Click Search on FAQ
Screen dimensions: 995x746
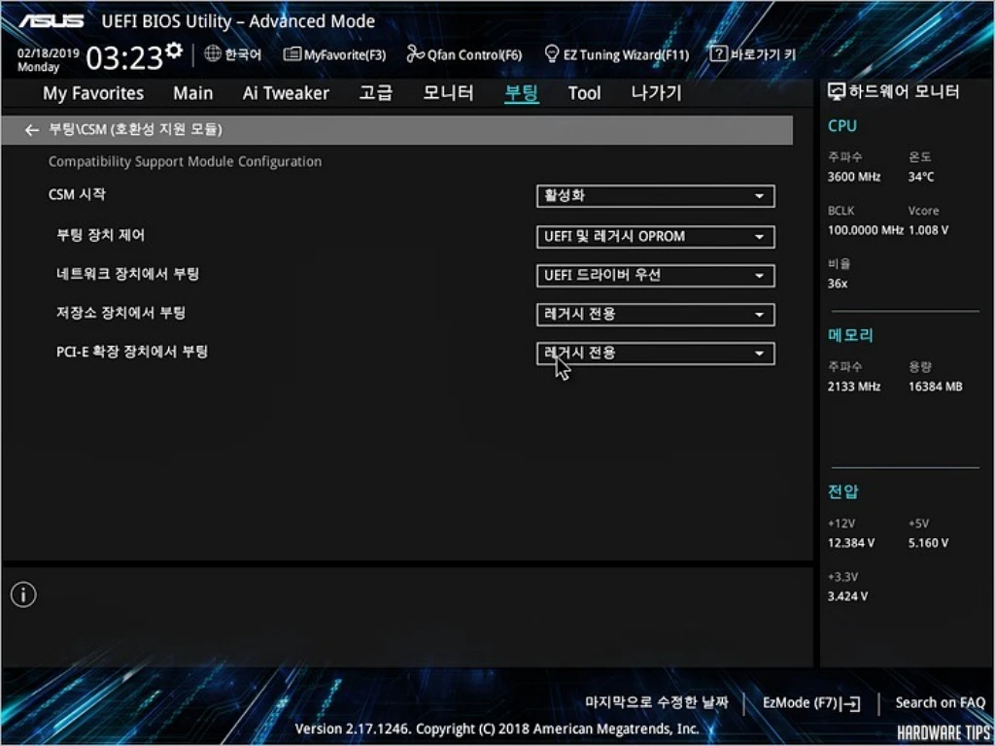[940, 702]
